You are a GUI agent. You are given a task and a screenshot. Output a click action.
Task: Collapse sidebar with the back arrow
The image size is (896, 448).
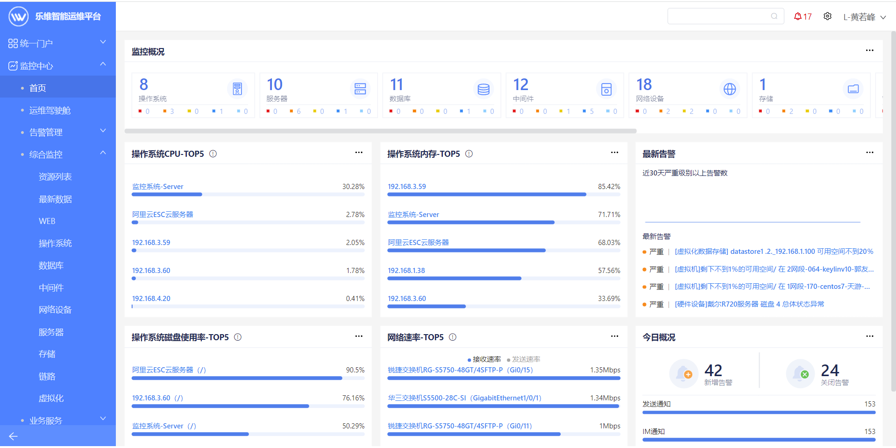(13, 436)
